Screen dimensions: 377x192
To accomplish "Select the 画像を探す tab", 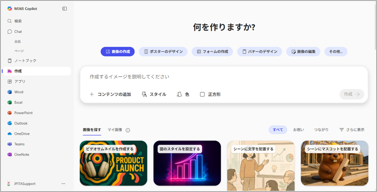I will pos(92,130).
